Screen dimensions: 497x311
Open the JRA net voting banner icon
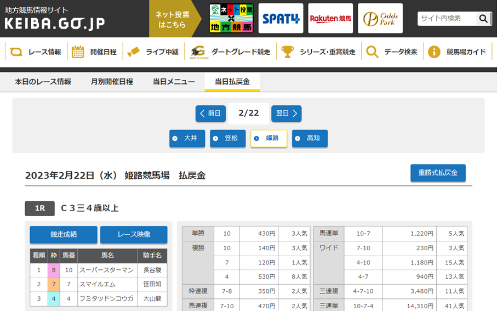point(231,19)
